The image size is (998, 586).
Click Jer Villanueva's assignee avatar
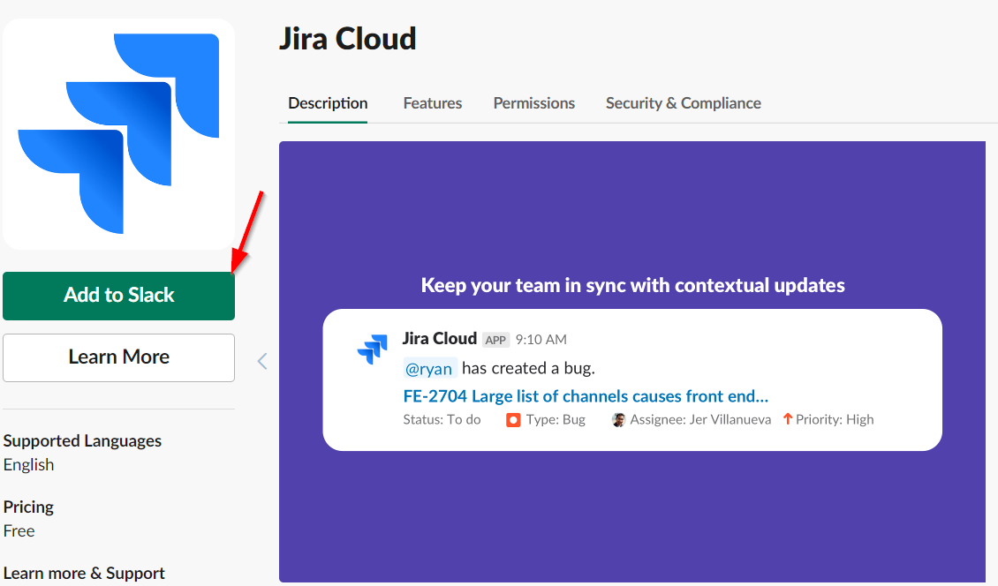[x=619, y=420]
